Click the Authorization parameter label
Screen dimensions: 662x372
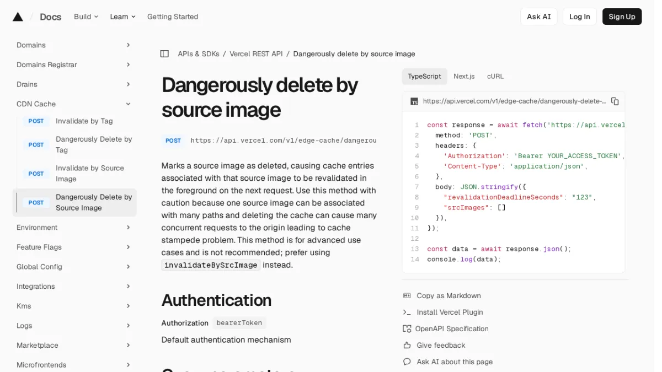click(x=185, y=323)
